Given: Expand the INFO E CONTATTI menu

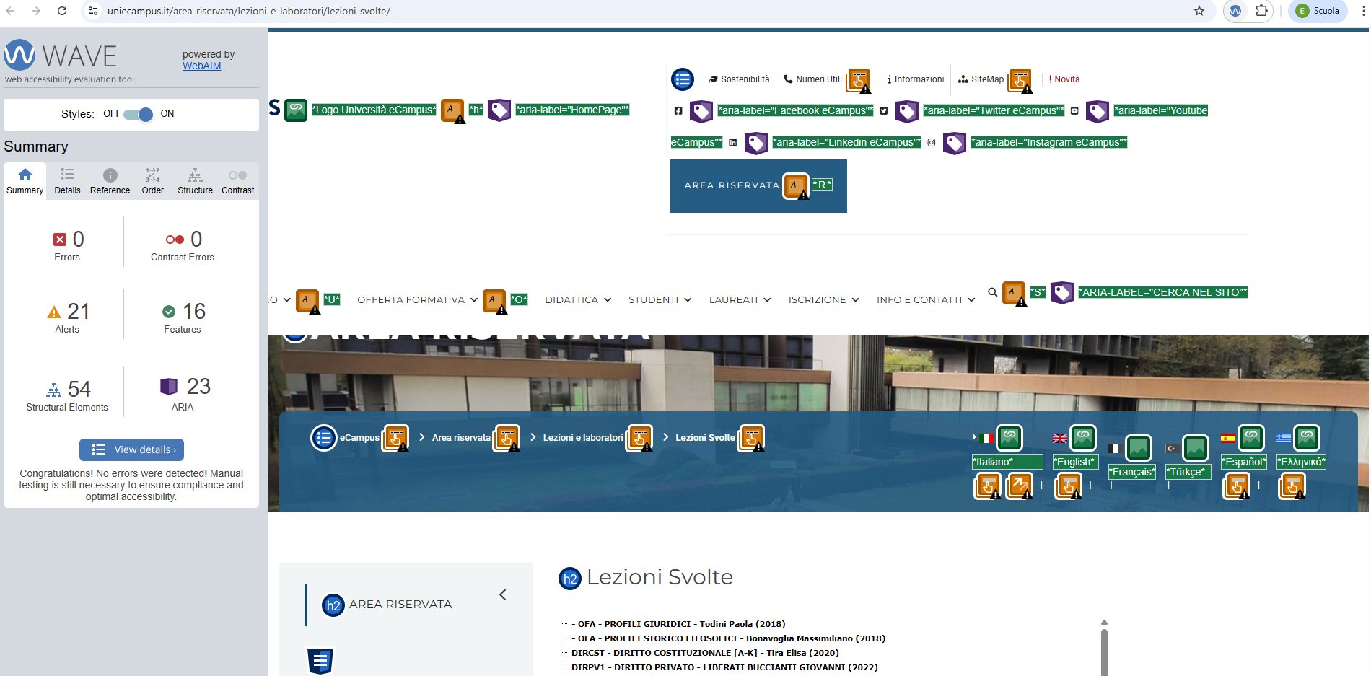Looking at the screenshot, I should pos(925,300).
